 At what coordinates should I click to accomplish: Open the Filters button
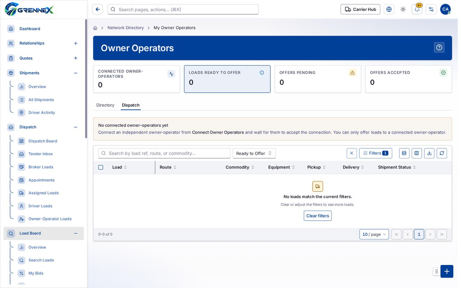(x=376, y=153)
